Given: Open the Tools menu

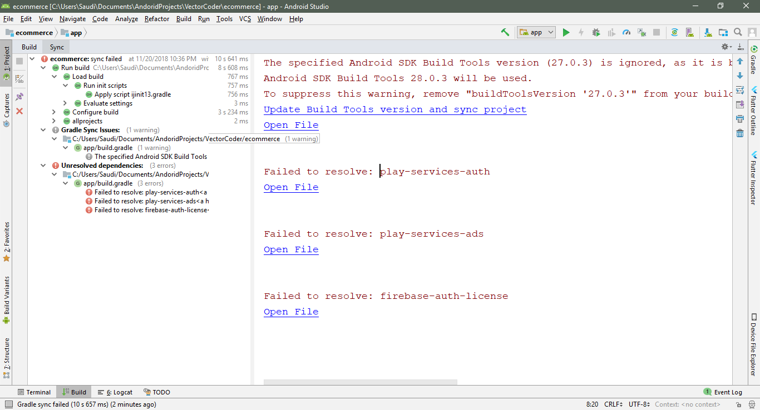Looking at the screenshot, I should pos(224,19).
